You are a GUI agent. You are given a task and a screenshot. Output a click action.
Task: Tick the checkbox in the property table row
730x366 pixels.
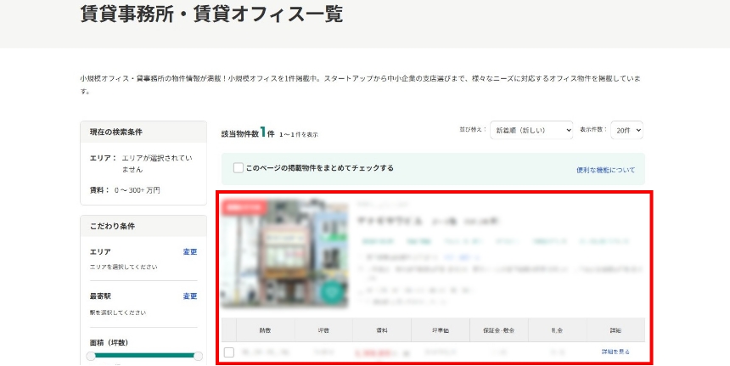[229, 352]
